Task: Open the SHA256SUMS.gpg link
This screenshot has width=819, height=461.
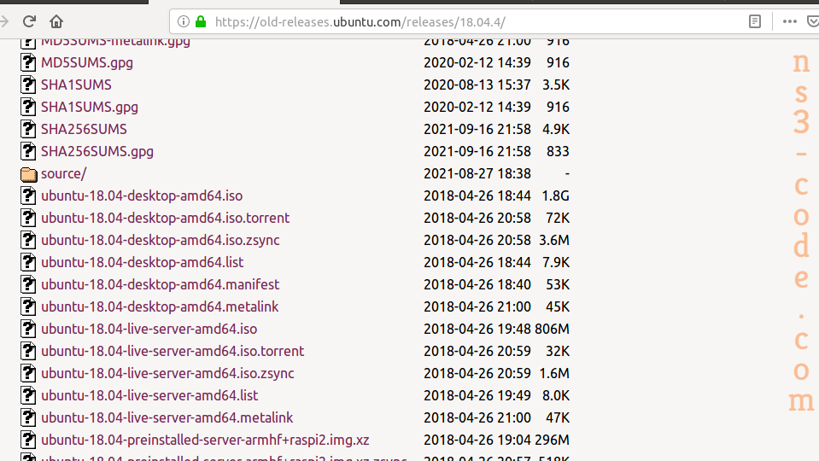Action: tap(97, 151)
